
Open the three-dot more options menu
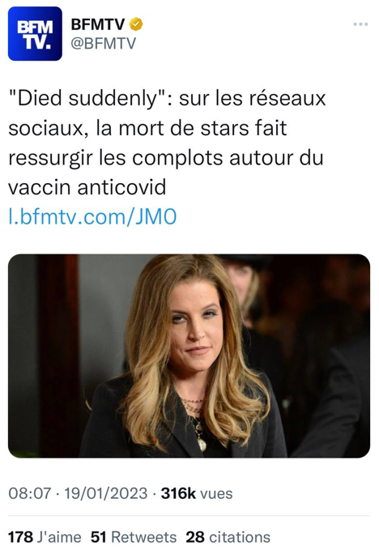360,24
